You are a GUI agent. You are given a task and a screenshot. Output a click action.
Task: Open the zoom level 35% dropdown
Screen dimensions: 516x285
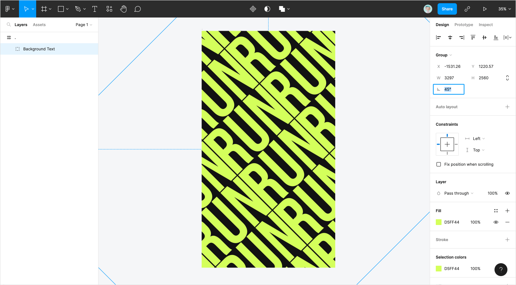pos(504,9)
